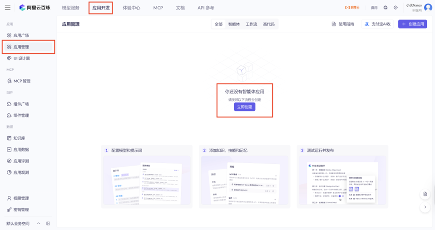Open 体验中心 top tab
Screen dimensions: 435x230
point(132,8)
